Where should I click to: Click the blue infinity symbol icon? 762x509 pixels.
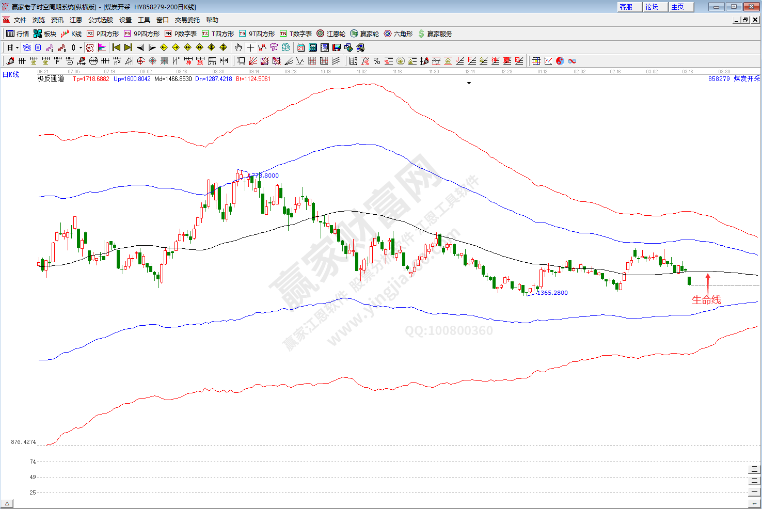pos(572,61)
